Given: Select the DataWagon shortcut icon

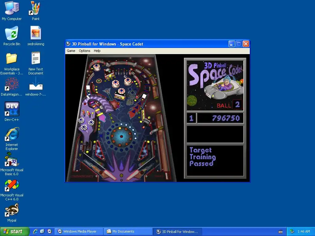Looking at the screenshot, I should point(12,87).
